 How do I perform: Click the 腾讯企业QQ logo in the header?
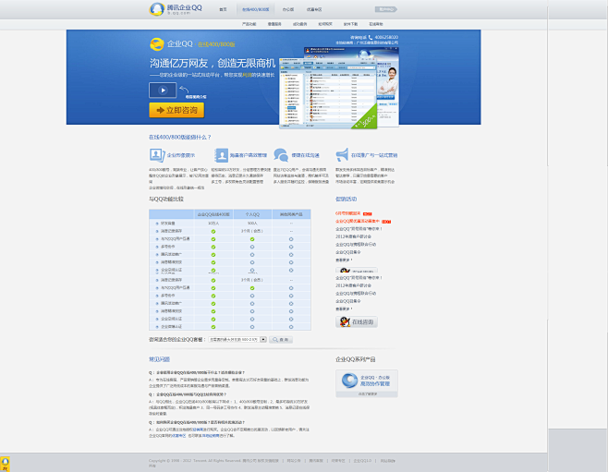pos(176,9)
